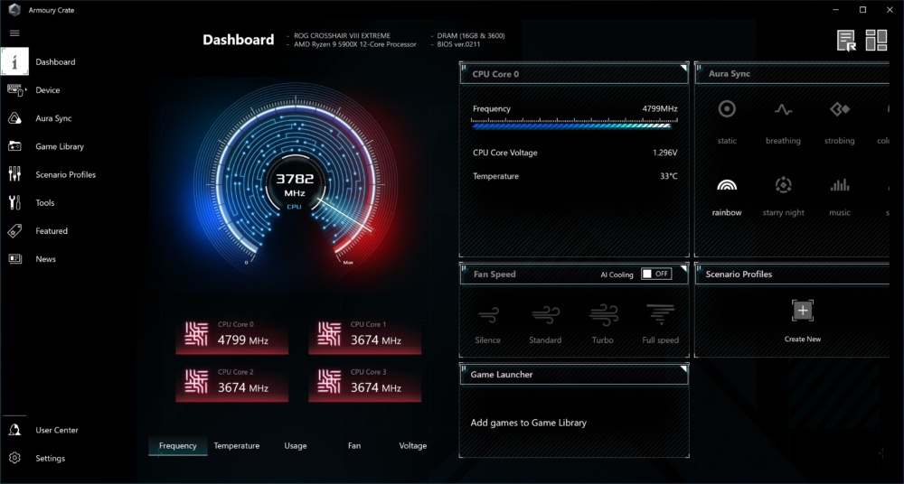Click the Tools wrench icon
This screenshot has height=484, width=904.
[x=15, y=202]
